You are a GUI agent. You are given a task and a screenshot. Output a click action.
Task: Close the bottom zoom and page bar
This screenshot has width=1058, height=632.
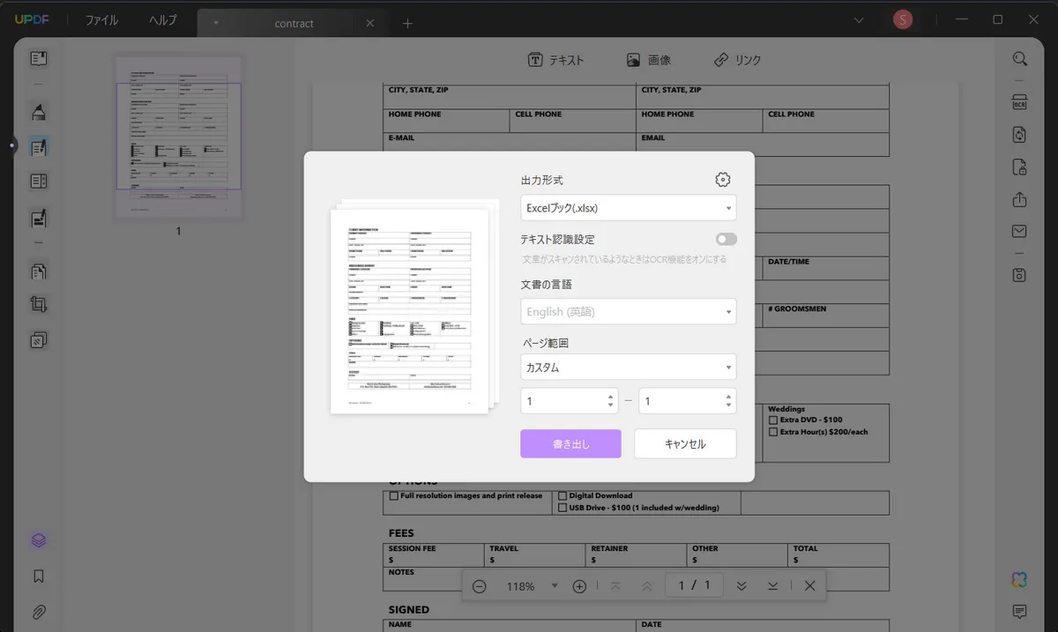tap(809, 586)
